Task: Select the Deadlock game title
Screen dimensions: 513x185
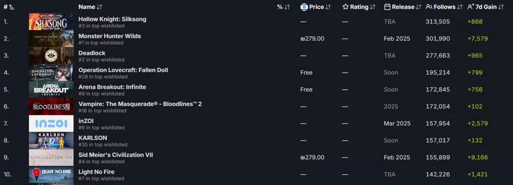Action: (92, 53)
